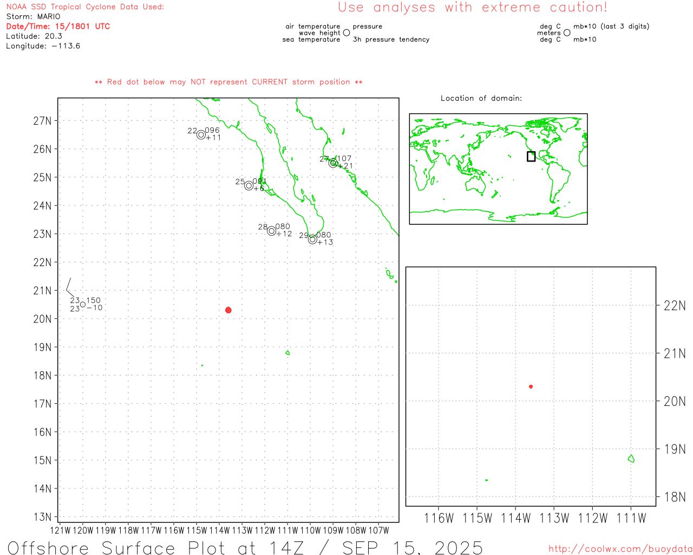Click the 'air temperature' legend label
Screen dimensions: 693x555
pos(313,26)
